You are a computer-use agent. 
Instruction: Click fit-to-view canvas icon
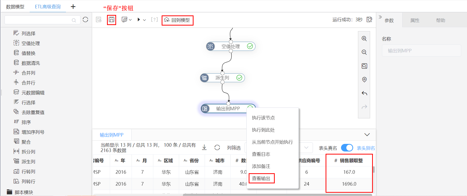pyautogui.click(x=364, y=66)
